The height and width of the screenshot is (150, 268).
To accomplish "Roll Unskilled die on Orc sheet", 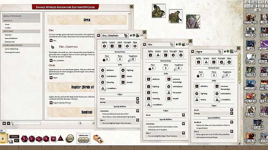I will 148,105.
